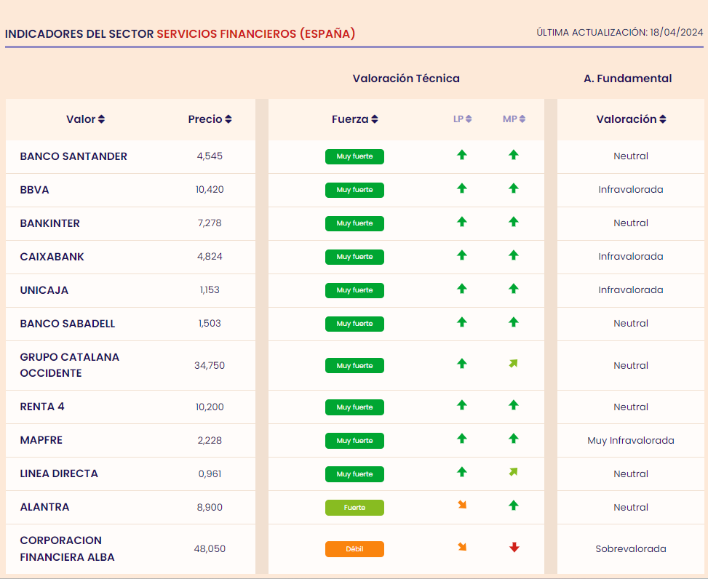Sort by MP trend column
This screenshot has width=708, height=579.
point(514,119)
